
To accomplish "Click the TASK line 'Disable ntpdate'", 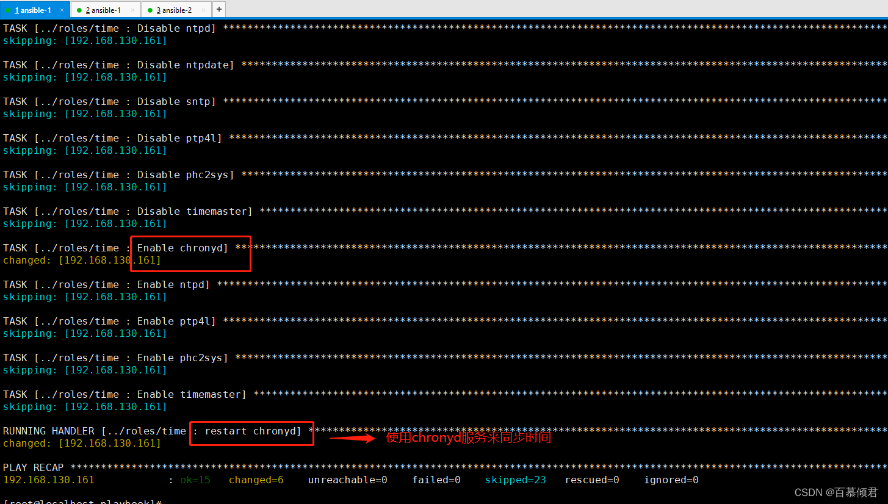I will [x=445, y=65].
